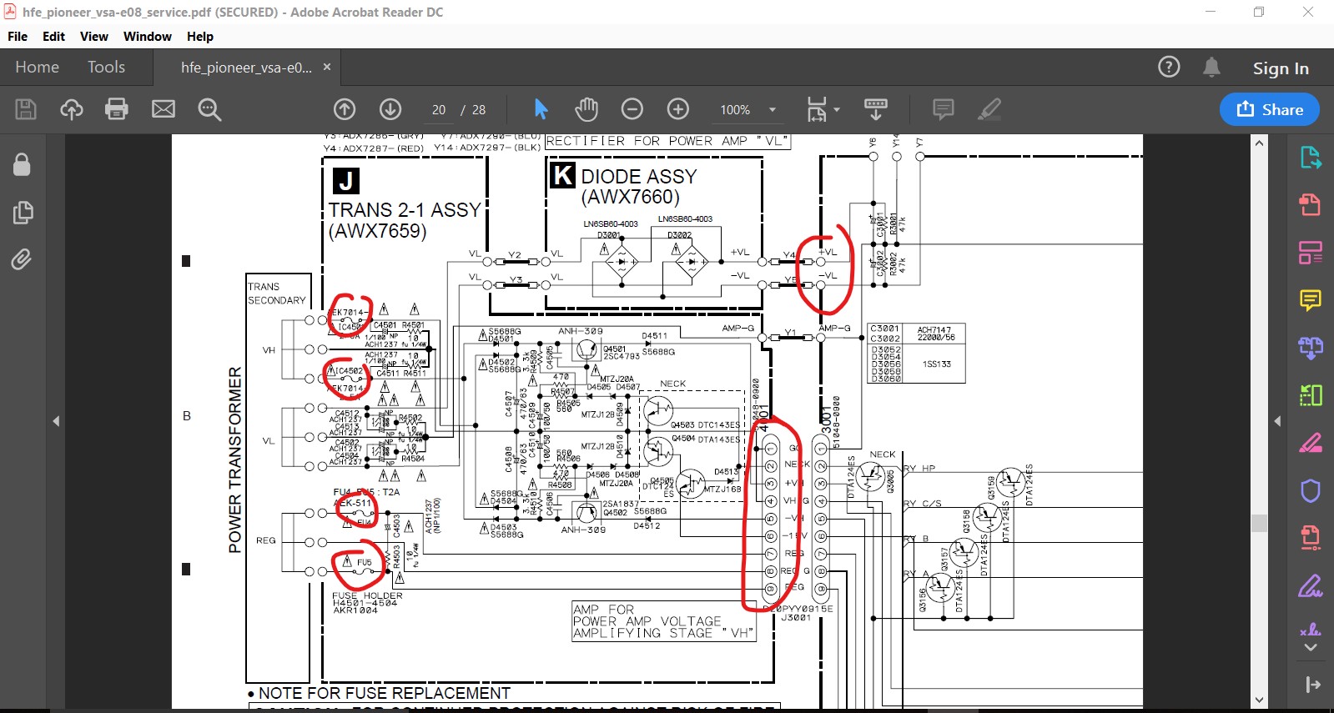Expand the left navigation pane arrow
The image size is (1334, 713).
click(x=56, y=421)
